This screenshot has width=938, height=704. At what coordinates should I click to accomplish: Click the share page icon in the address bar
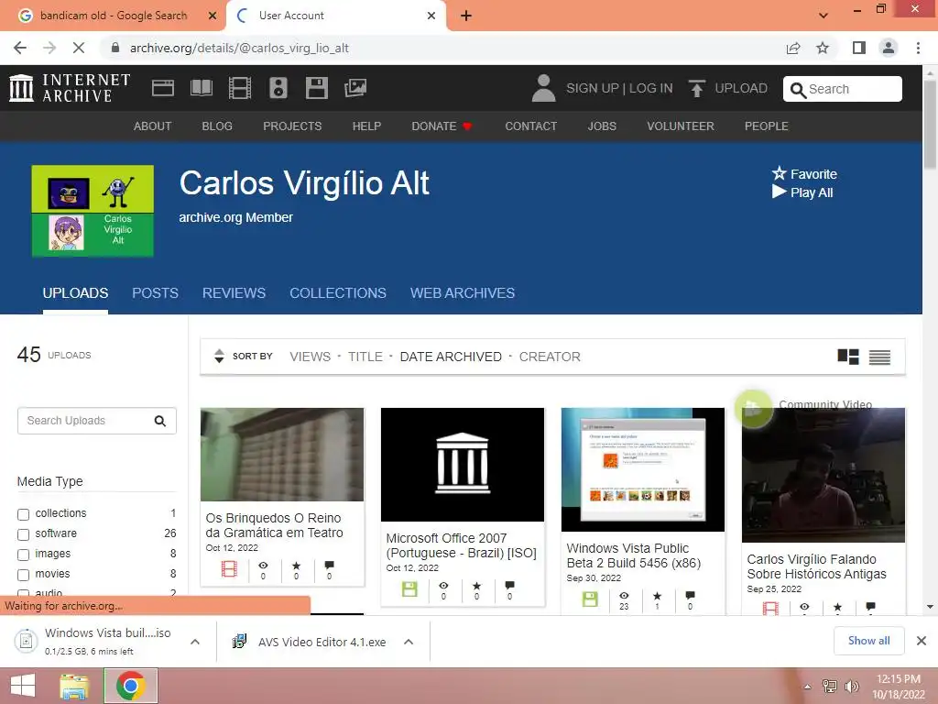793,48
